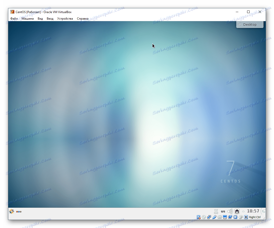
Task: Click the display monitor indicator
Action: (x=225, y=217)
